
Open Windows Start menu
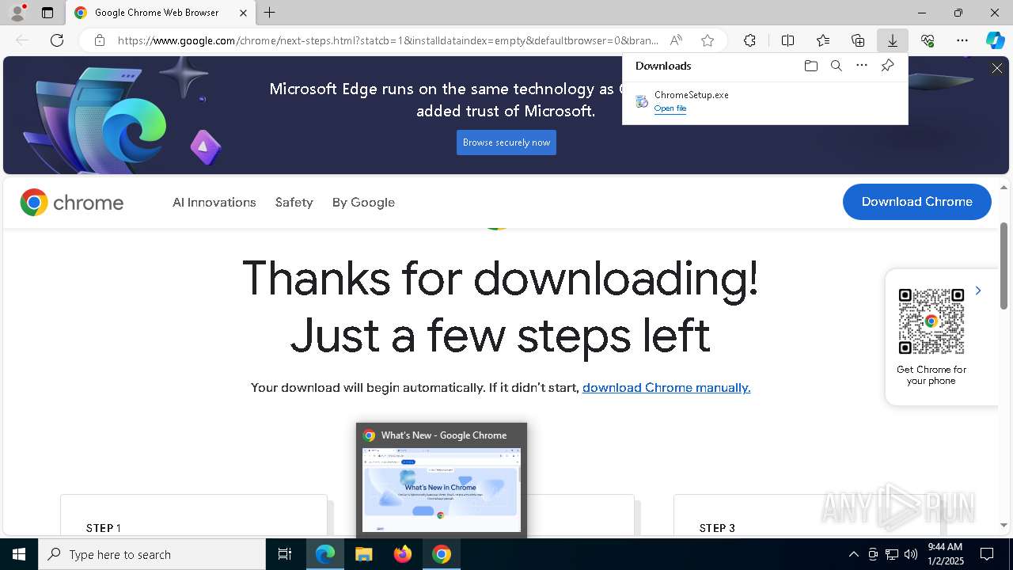point(19,554)
